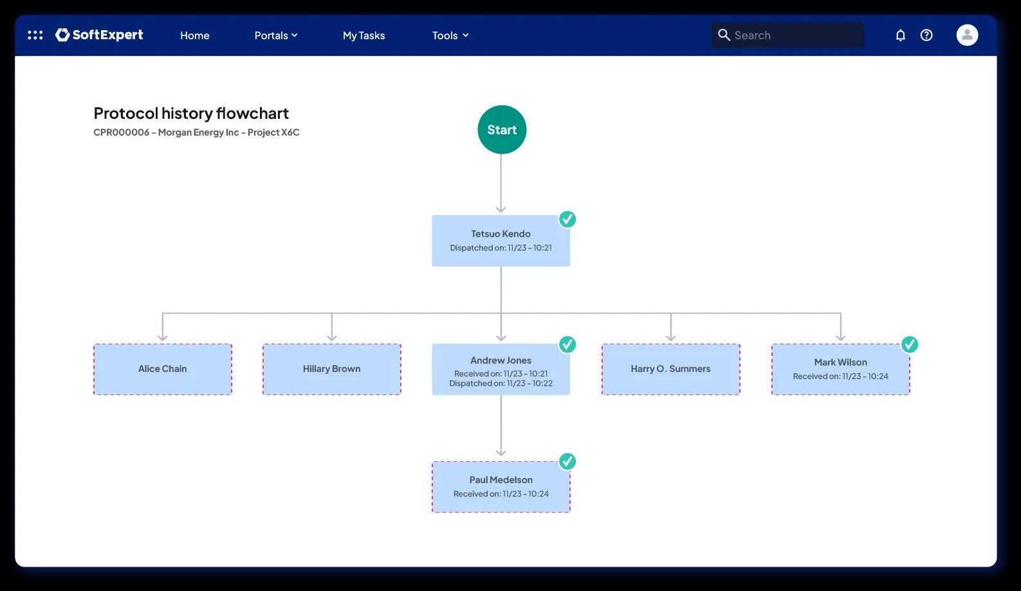
Task: Select the Andrew Jones node
Action: coord(501,369)
